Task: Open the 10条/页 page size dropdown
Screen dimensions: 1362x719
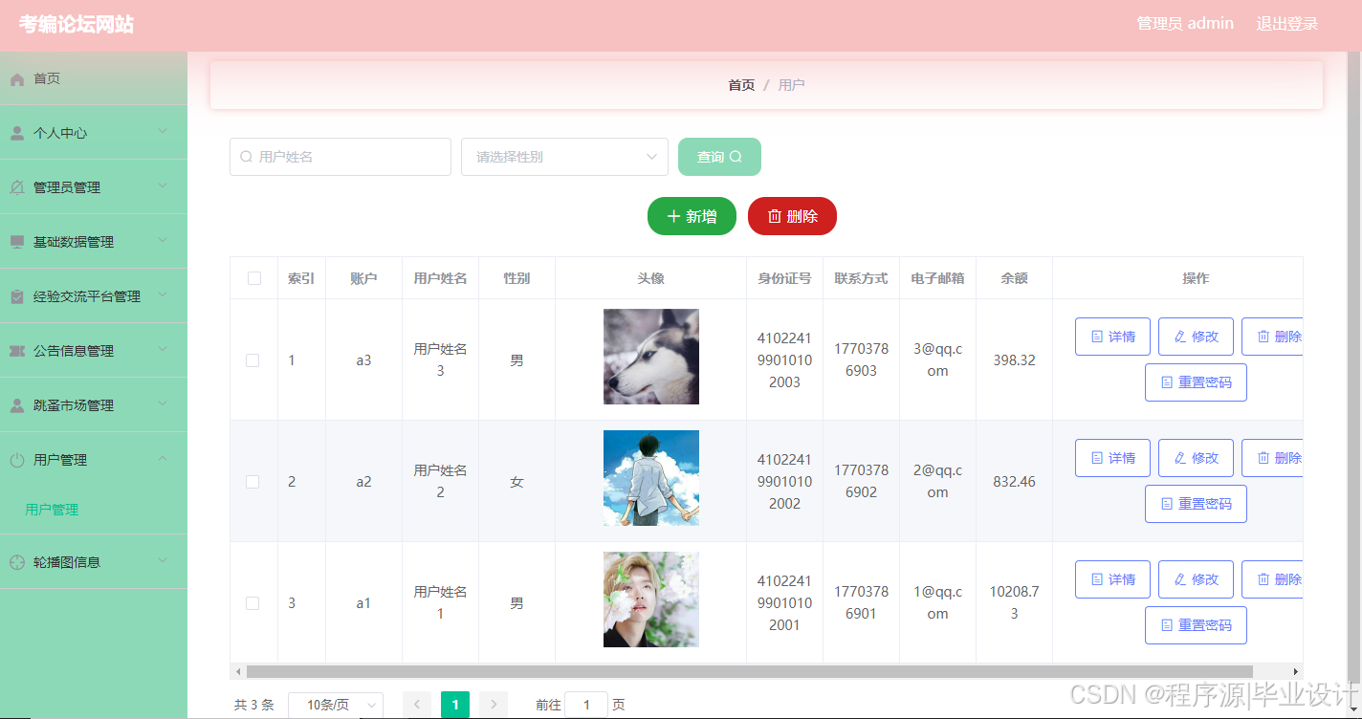Action: tap(336, 705)
